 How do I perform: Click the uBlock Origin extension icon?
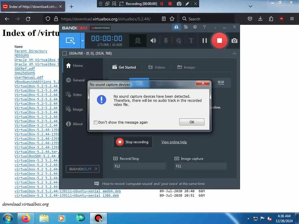tap(281, 19)
